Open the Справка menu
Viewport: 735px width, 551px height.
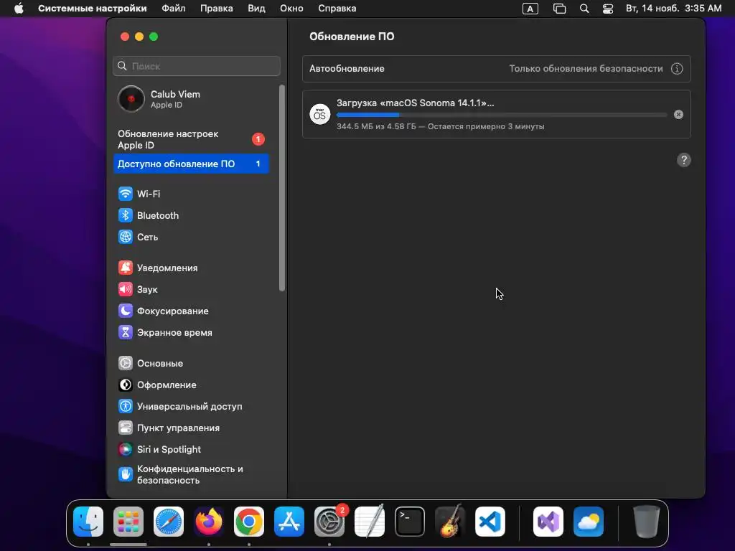click(x=337, y=9)
